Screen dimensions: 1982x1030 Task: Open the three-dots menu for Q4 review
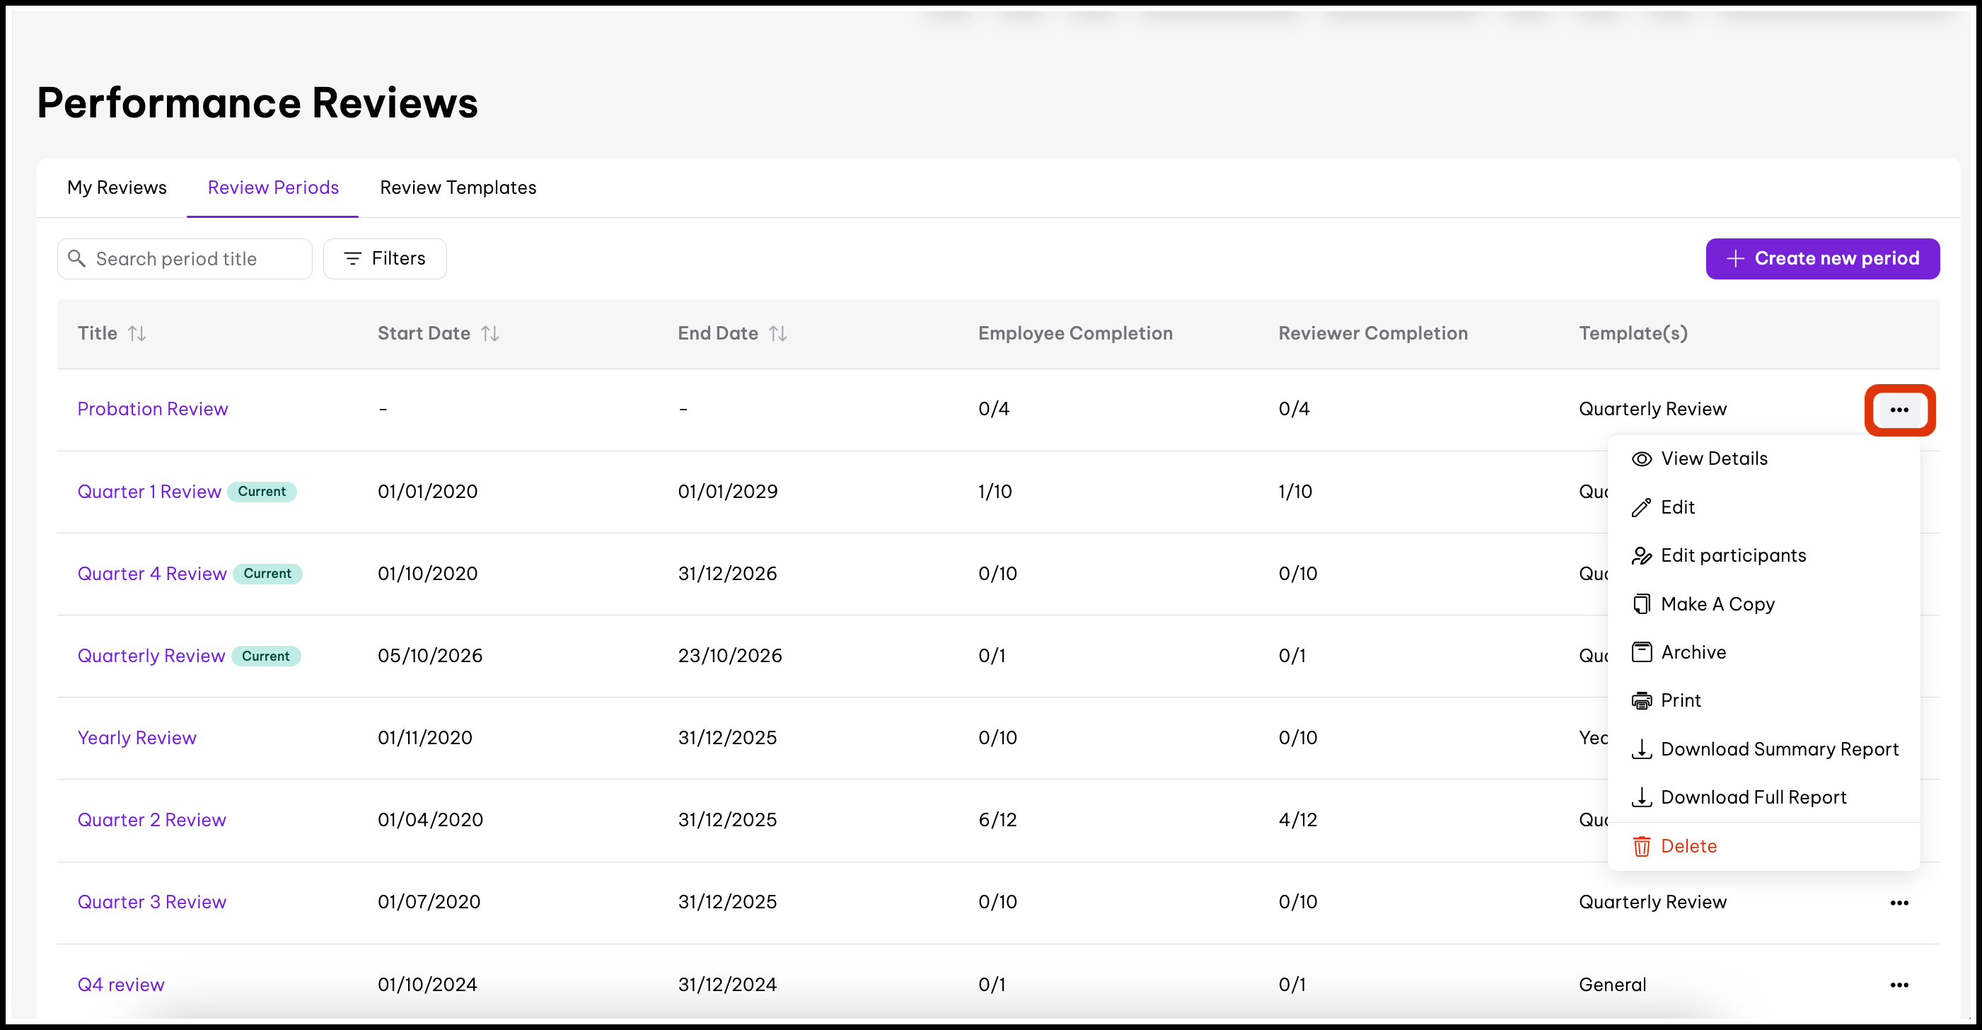pos(1899,985)
